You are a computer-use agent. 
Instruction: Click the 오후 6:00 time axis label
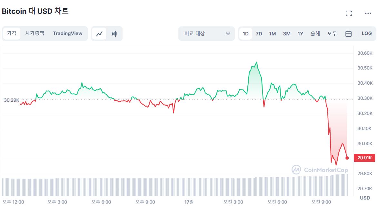click(101, 202)
